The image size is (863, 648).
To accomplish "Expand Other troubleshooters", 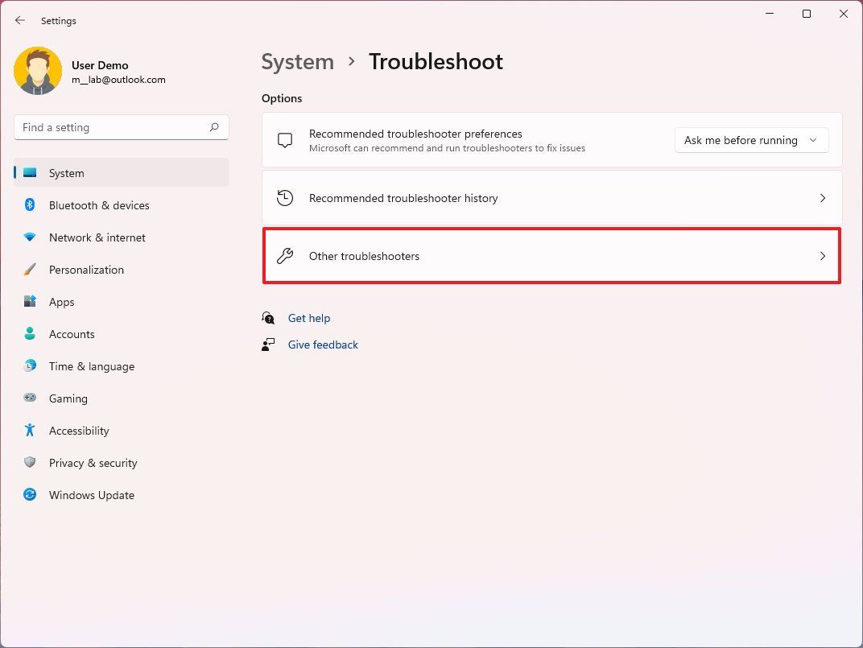I will [x=551, y=256].
